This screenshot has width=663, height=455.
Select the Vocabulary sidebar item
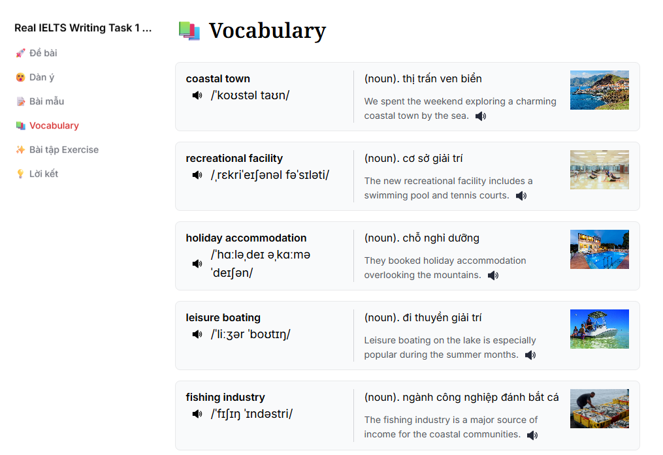pos(54,125)
